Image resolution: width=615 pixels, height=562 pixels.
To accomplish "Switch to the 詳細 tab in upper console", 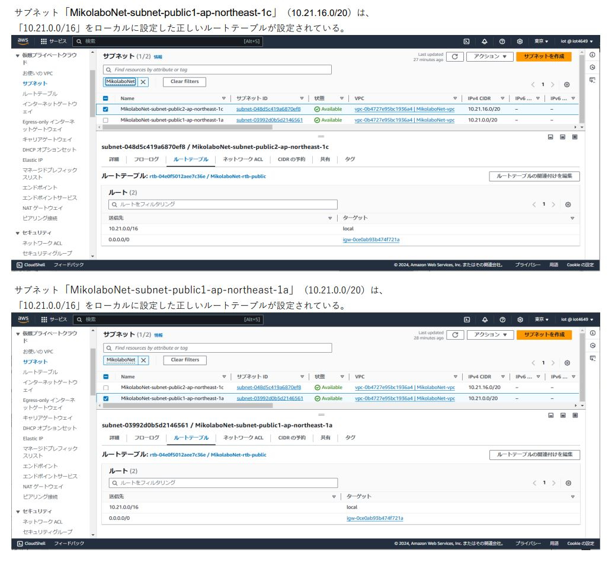I will (x=114, y=159).
